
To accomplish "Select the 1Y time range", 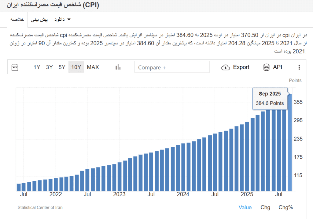I will [x=37, y=67].
